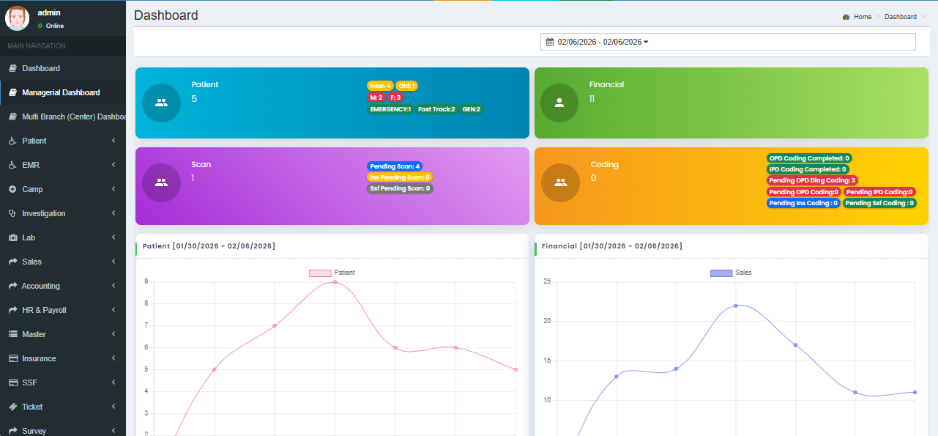Open Multi Branch (Center) Dashboard item
Viewport: 938px width, 436px height.
pyautogui.click(x=70, y=117)
